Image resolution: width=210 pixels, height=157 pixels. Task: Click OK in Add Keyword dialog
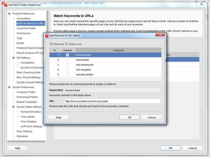click(129, 117)
